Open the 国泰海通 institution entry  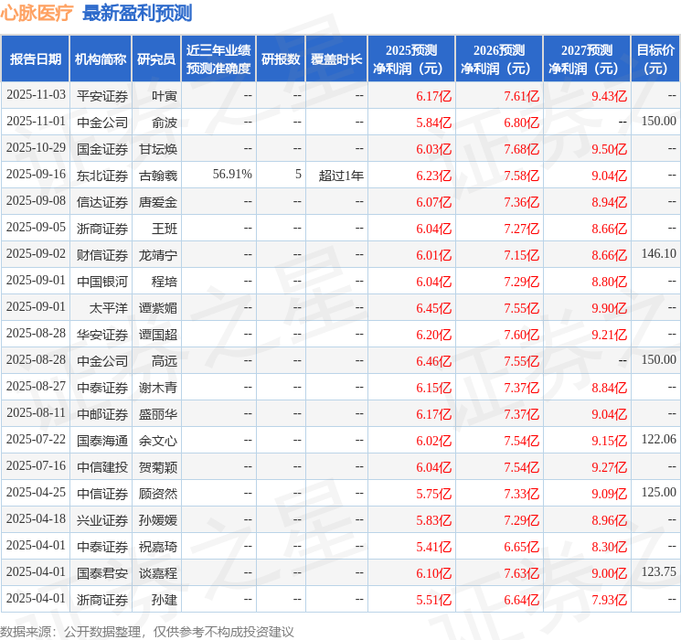[101, 441]
